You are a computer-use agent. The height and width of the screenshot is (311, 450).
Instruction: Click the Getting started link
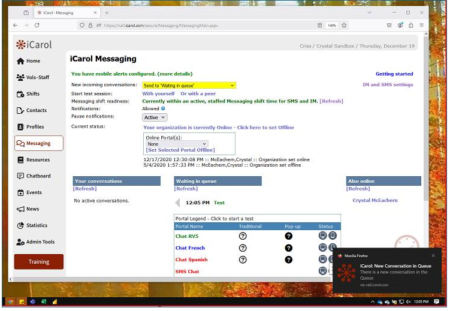(x=394, y=74)
